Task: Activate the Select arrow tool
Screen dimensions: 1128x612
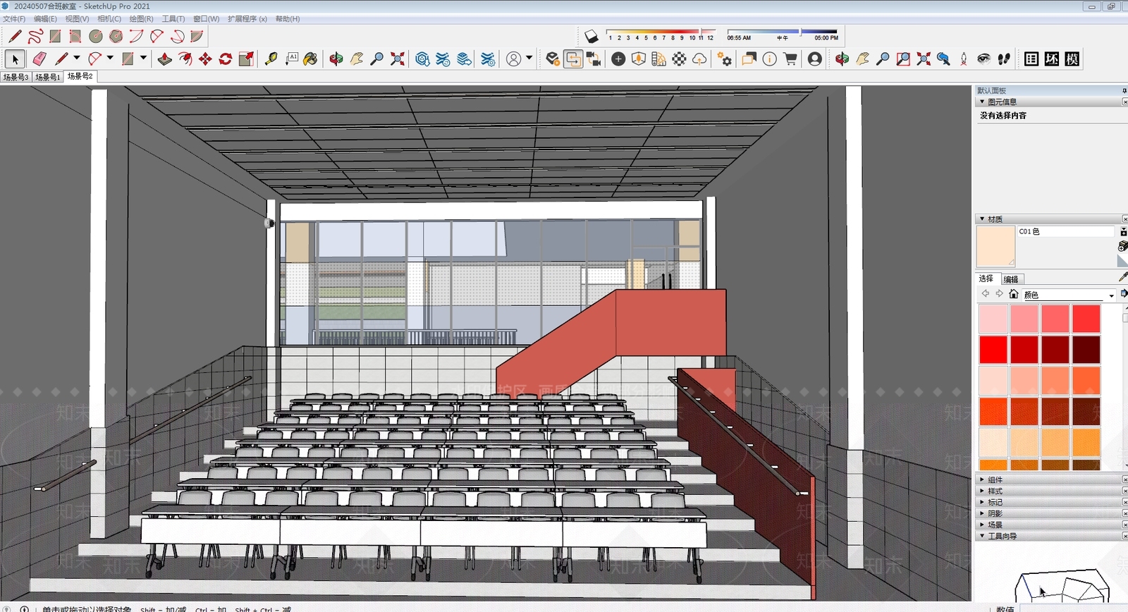Action: click(15, 59)
